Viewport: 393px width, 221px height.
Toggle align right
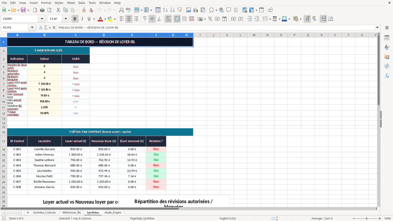[136, 19]
